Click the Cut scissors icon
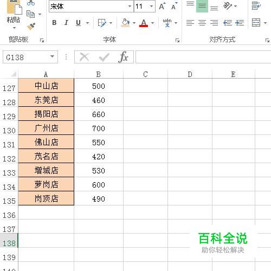This screenshot has width=271, height=271. 31,3
